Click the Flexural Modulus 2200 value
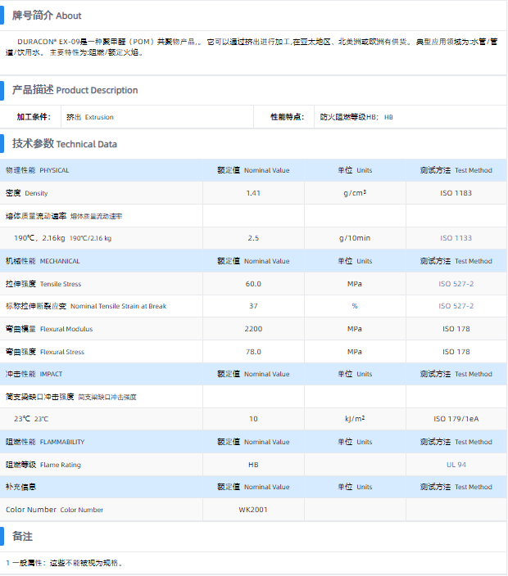This screenshot has height=576, width=508. pyautogui.click(x=253, y=329)
